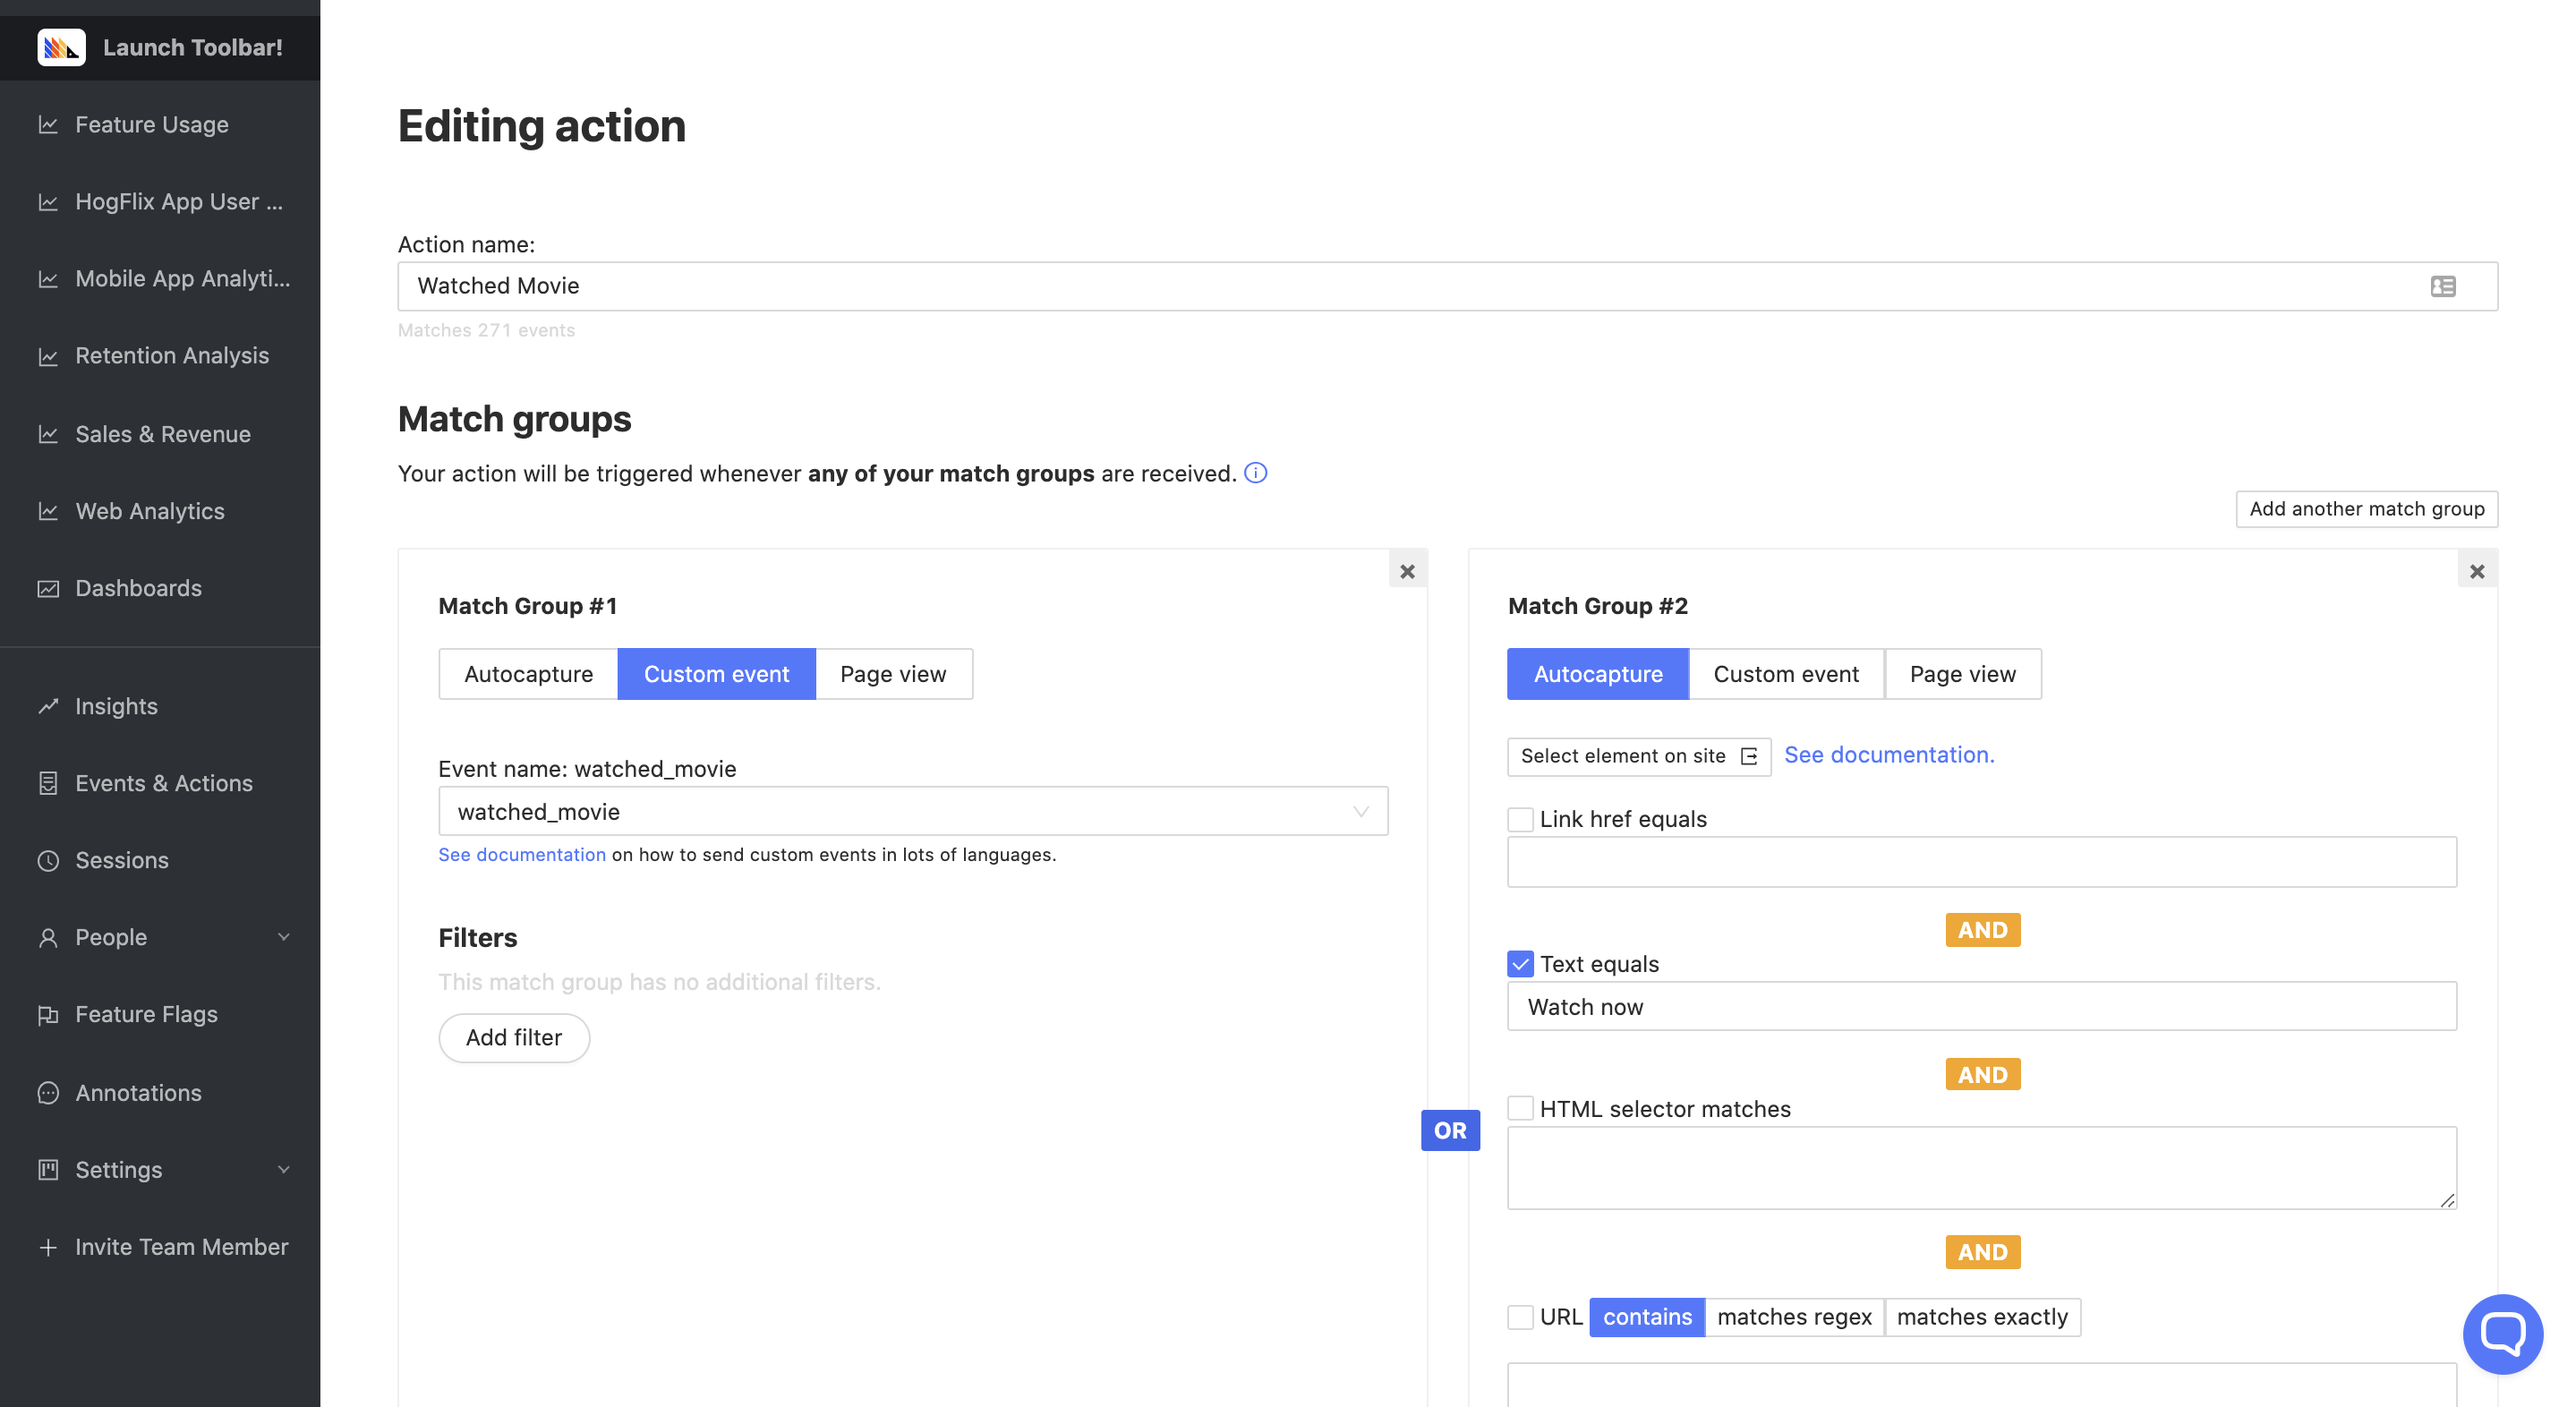The width and height of the screenshot is (2576, 1407).
Task: Click the Link href equals input field
Action: pos(1982,862)
